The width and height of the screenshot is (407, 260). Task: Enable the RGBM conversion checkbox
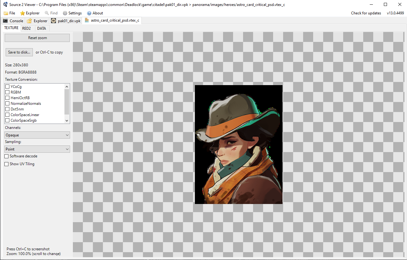point(8,92)
